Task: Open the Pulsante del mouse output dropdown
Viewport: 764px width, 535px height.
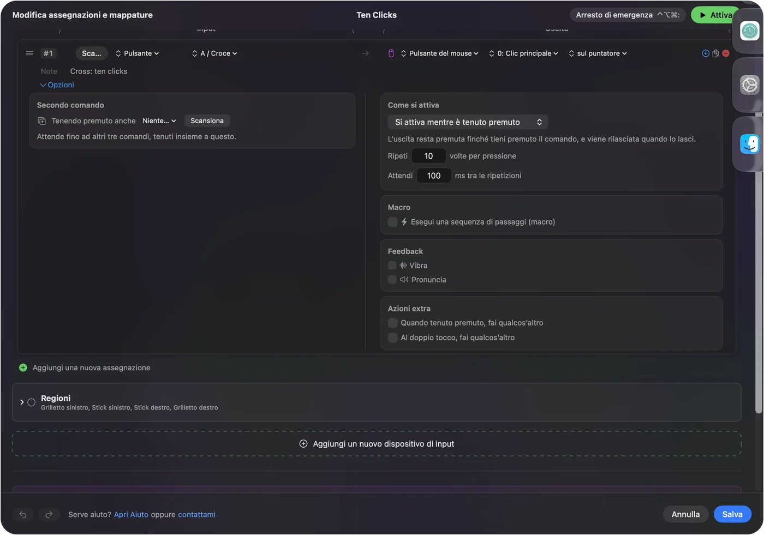Action: click(439, 53)
